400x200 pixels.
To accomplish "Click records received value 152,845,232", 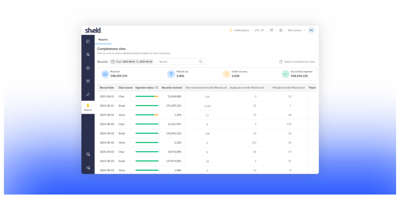I will [174, 134].
